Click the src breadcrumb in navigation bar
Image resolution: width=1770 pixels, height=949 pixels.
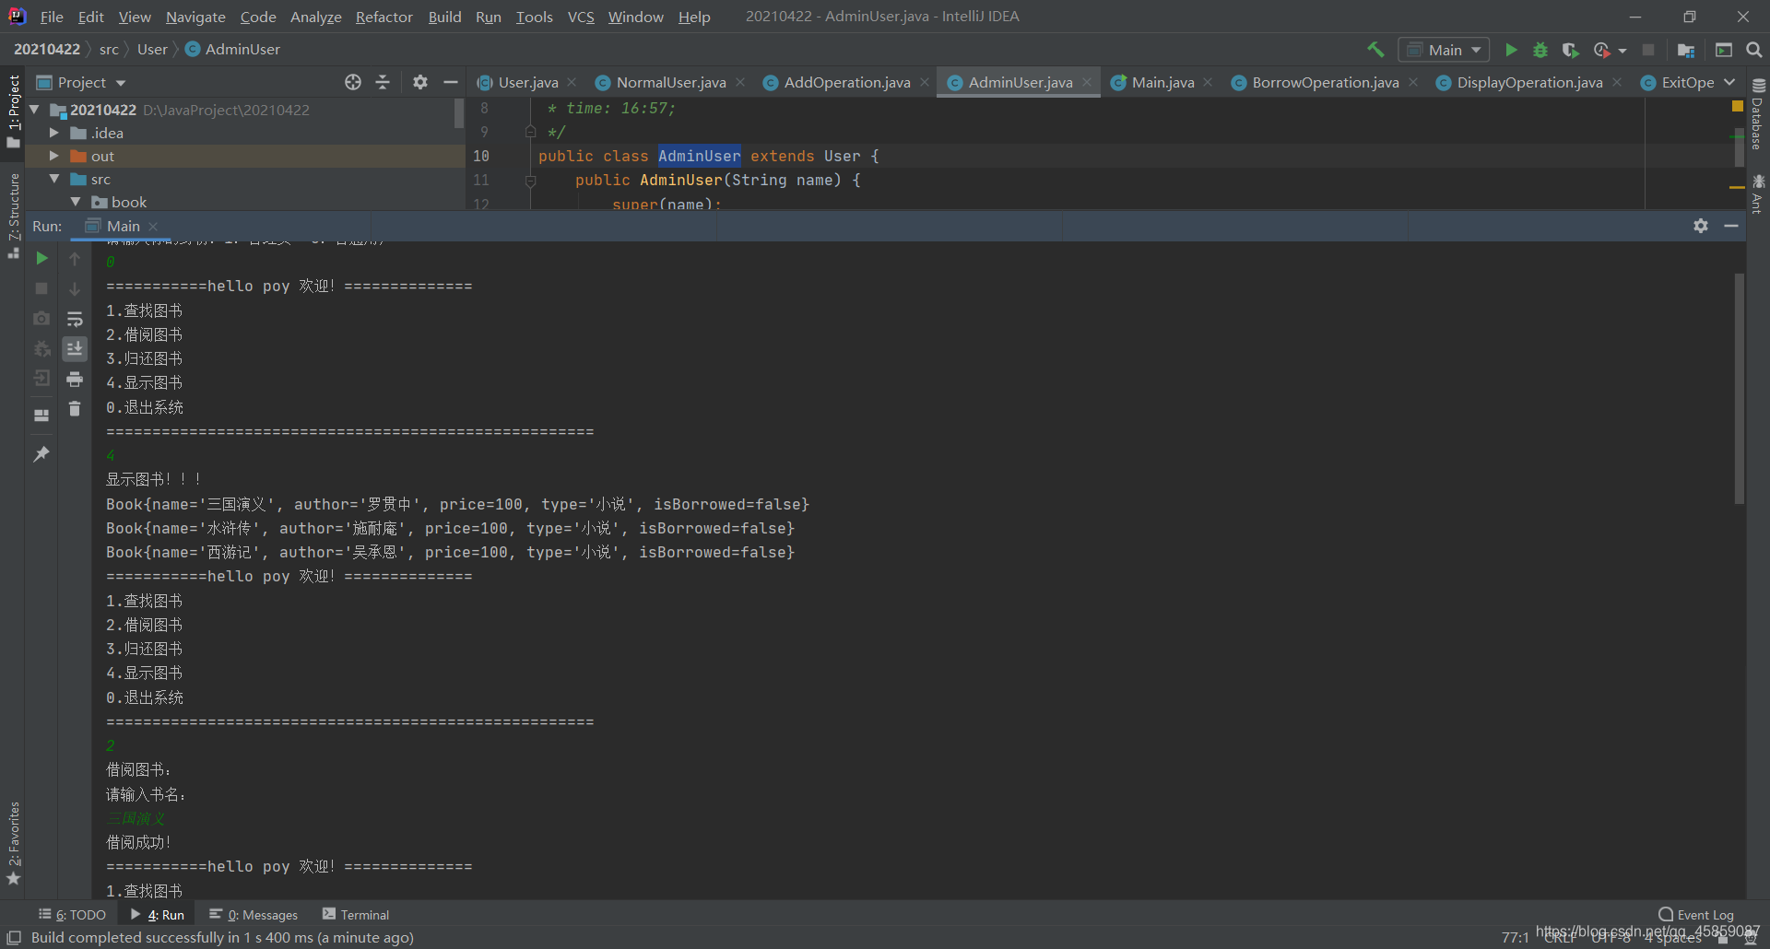coord(109,50)
